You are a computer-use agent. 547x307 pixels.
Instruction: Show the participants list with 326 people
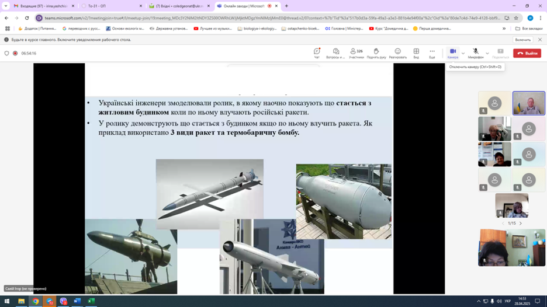pyautogui.click(x=356, y=53)
